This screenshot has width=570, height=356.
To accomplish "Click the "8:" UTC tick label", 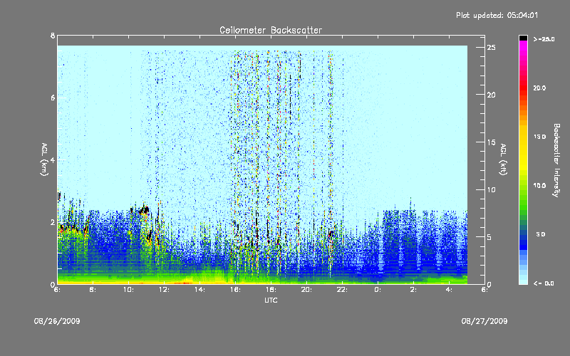I will [93, 290].
